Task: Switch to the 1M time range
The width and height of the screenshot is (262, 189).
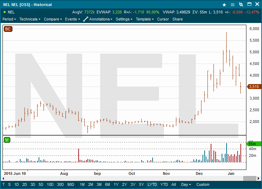Action: coord(82,184)
